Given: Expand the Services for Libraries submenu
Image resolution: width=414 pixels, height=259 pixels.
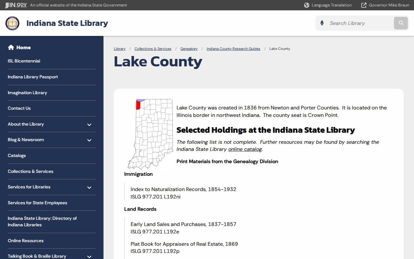Looking at the screenshot, I should pos(89,187).
